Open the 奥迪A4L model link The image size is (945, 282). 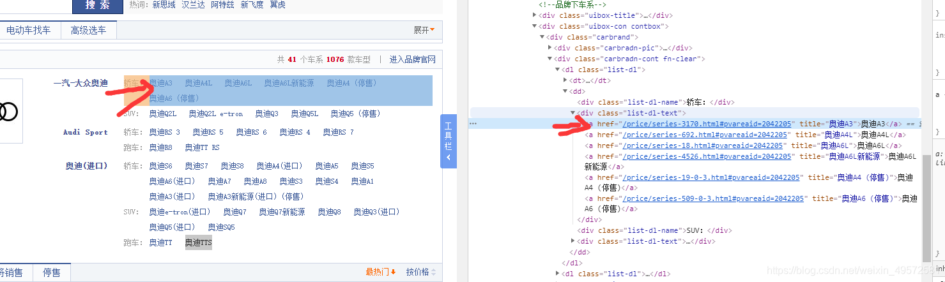coord(199,83)
